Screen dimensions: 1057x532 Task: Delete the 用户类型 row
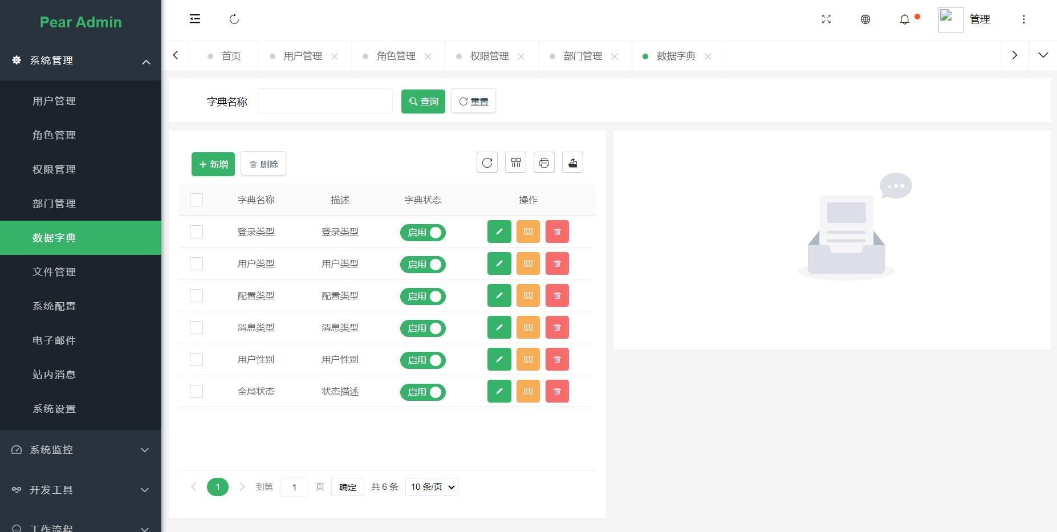(557, 263)
